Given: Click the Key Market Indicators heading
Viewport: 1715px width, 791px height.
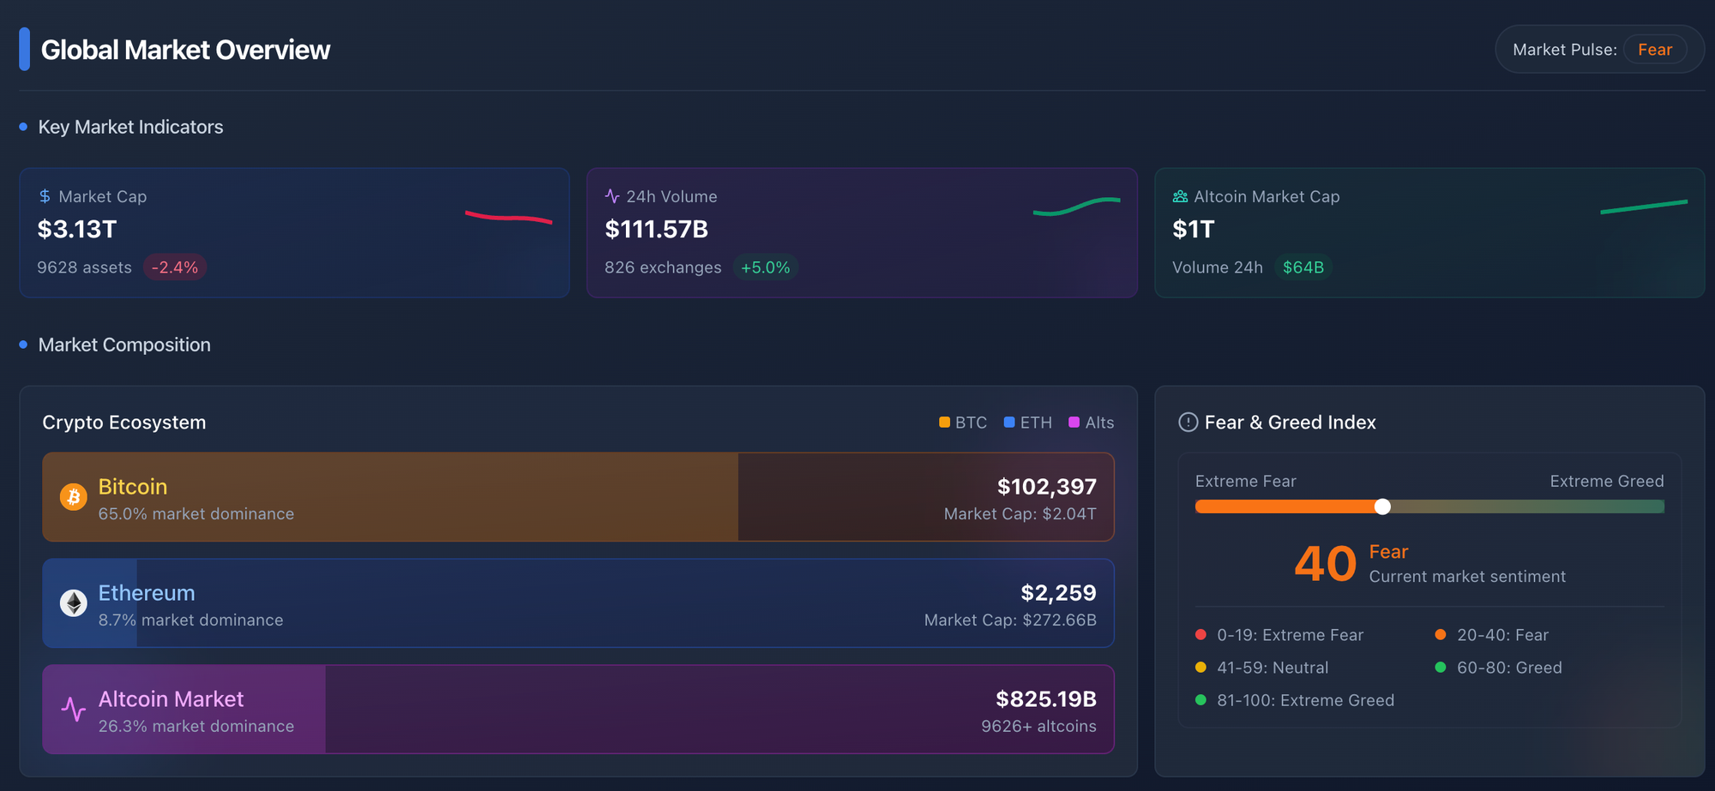Looking at the screenshot, I should pyautogui.click(x=130, y=127).
